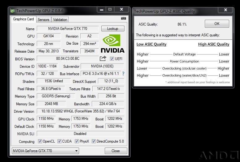The height and width of the screenshot is (162, 240).
Task: Click Overclocking (stock/air cooler) label
Action: (x=184, y=68)
